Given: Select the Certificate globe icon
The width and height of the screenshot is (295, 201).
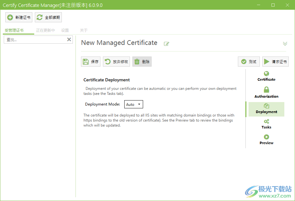Looking at the screenshot, I should (266, 73).
